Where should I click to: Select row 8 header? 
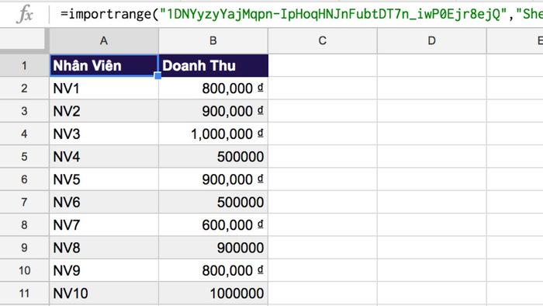click(24, 224)
